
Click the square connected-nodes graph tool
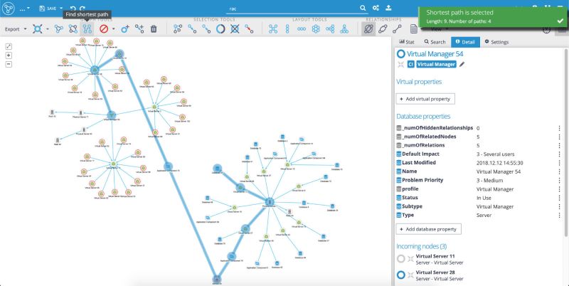click(x=73, y=29)
